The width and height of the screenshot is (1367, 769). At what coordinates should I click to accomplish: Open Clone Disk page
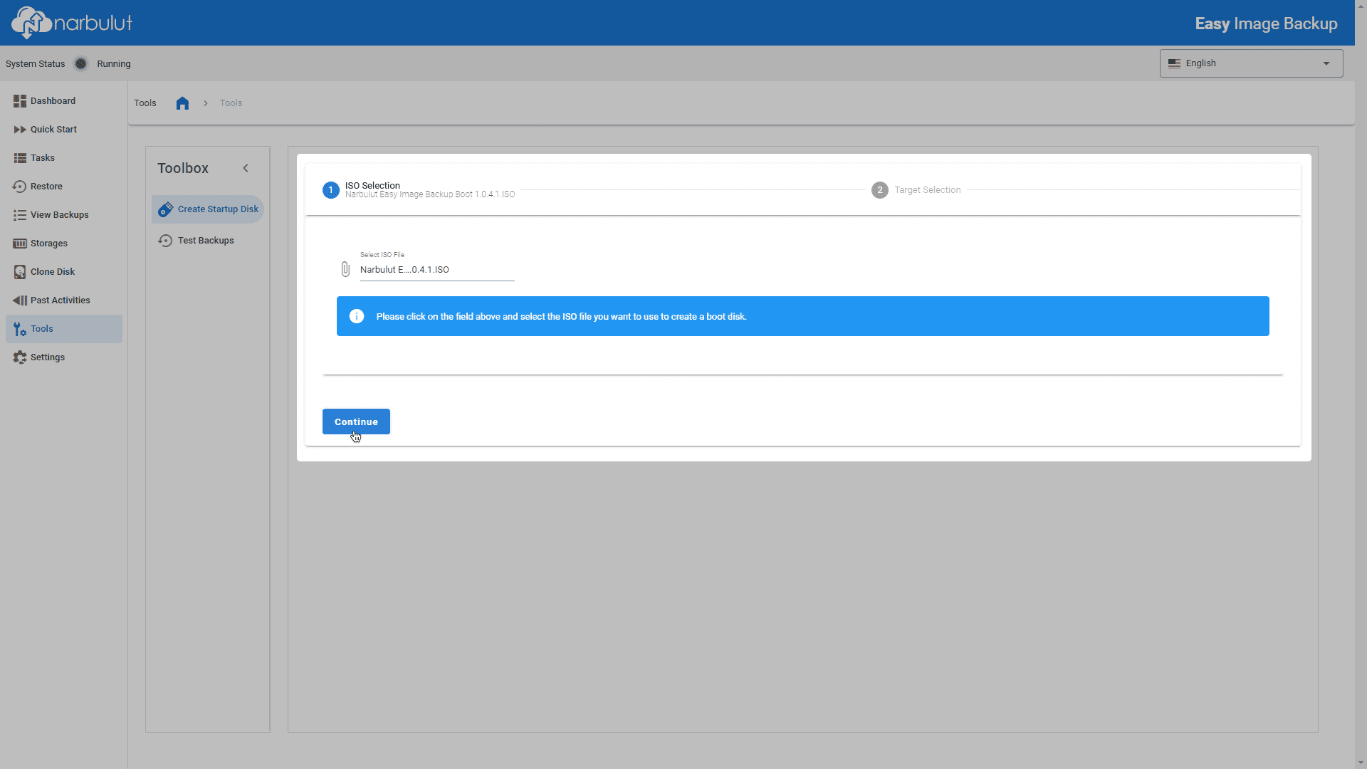click(64, 272)
